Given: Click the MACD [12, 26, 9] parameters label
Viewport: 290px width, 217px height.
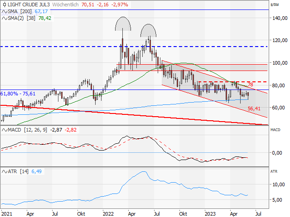Looking at the screenshot, I should click(x=28, y=130).
